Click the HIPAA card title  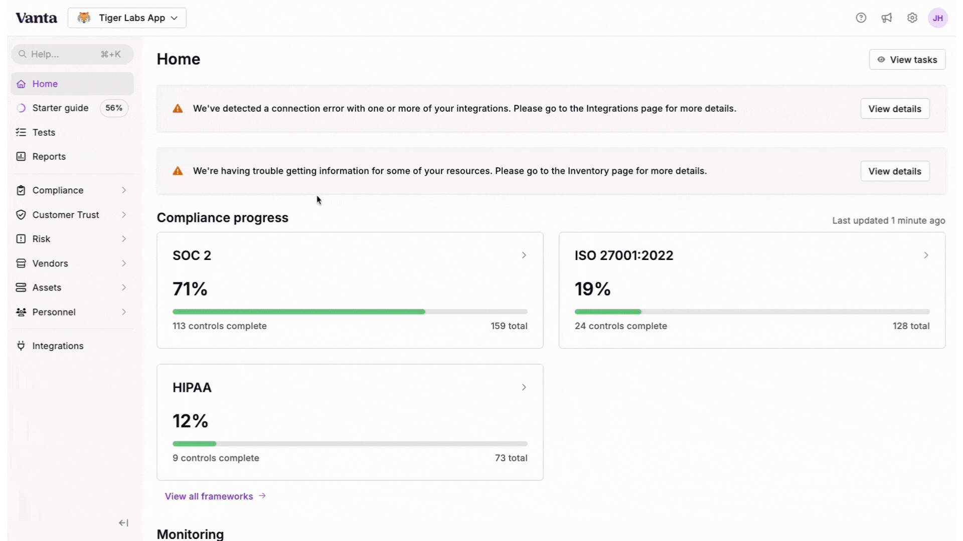point(192,388)
